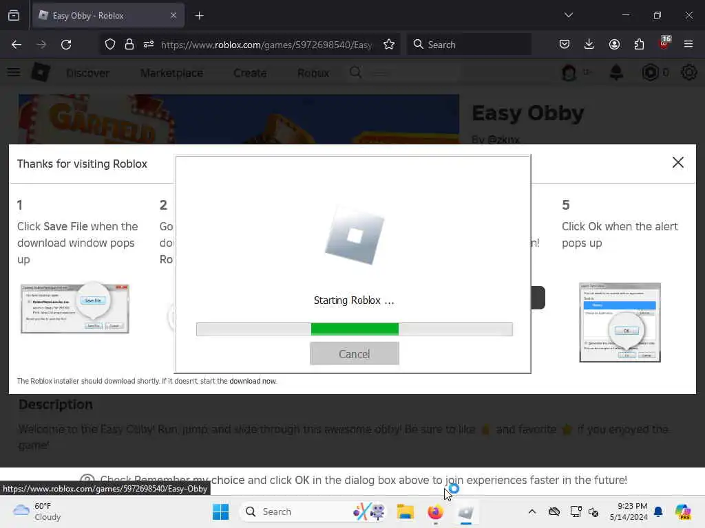705x528 pixels.
Task: Open Roblox notifications bell
Action: coord(616,72)
